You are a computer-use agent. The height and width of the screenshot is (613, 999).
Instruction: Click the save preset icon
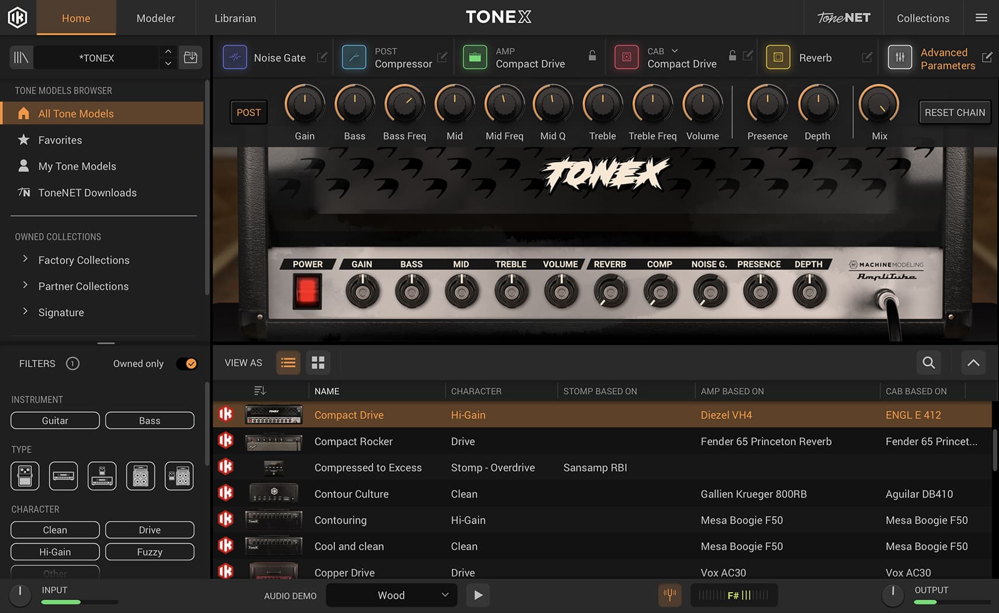point(190,57)
